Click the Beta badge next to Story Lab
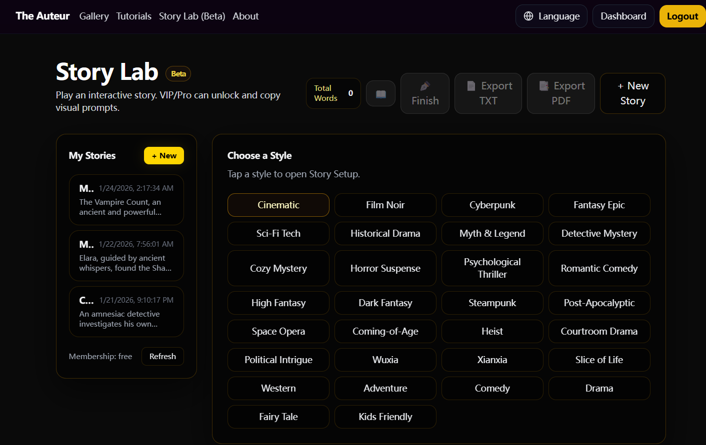The image size is (706, 445). tap(178, 74)
